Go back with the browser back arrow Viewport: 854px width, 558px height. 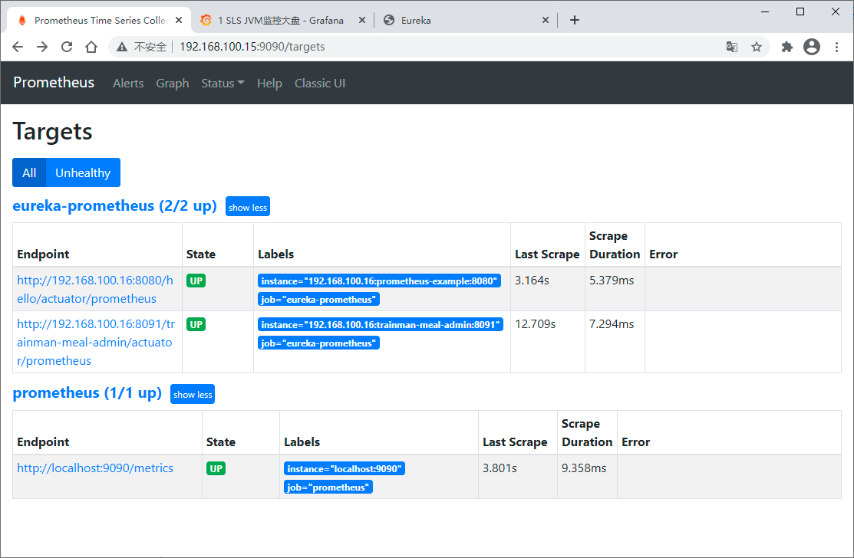pos(18,47)
